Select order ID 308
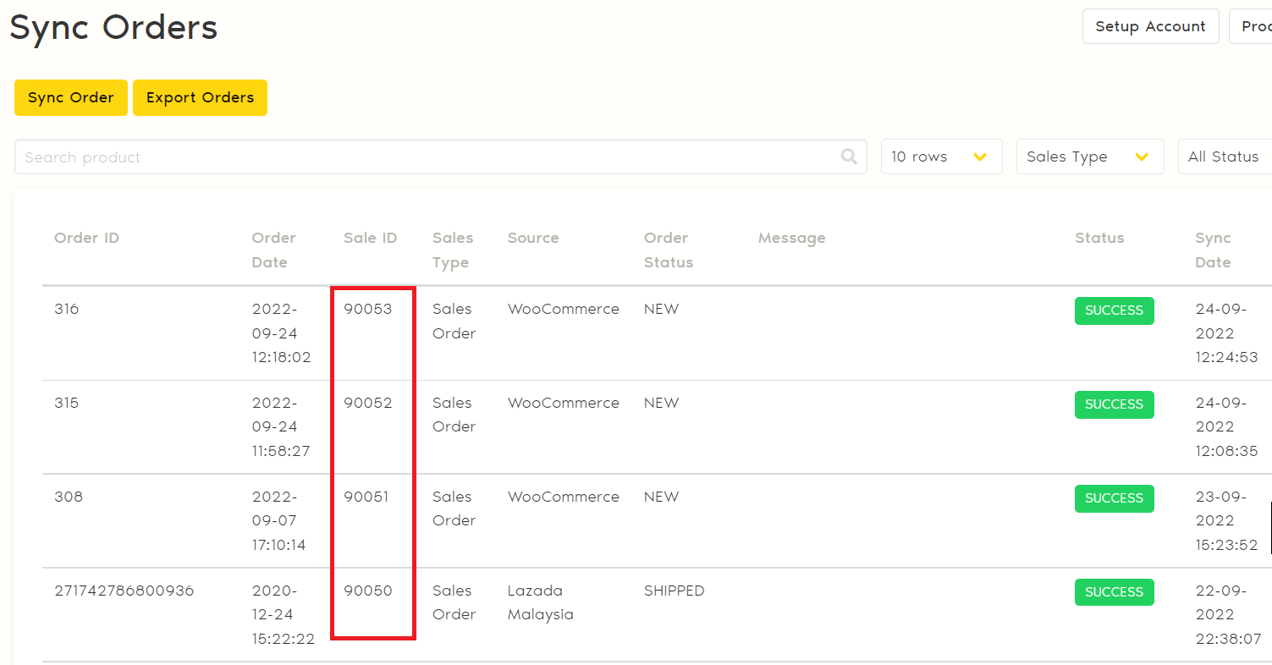This screenshot has width=1272, height=665. [x=69, y=497]
